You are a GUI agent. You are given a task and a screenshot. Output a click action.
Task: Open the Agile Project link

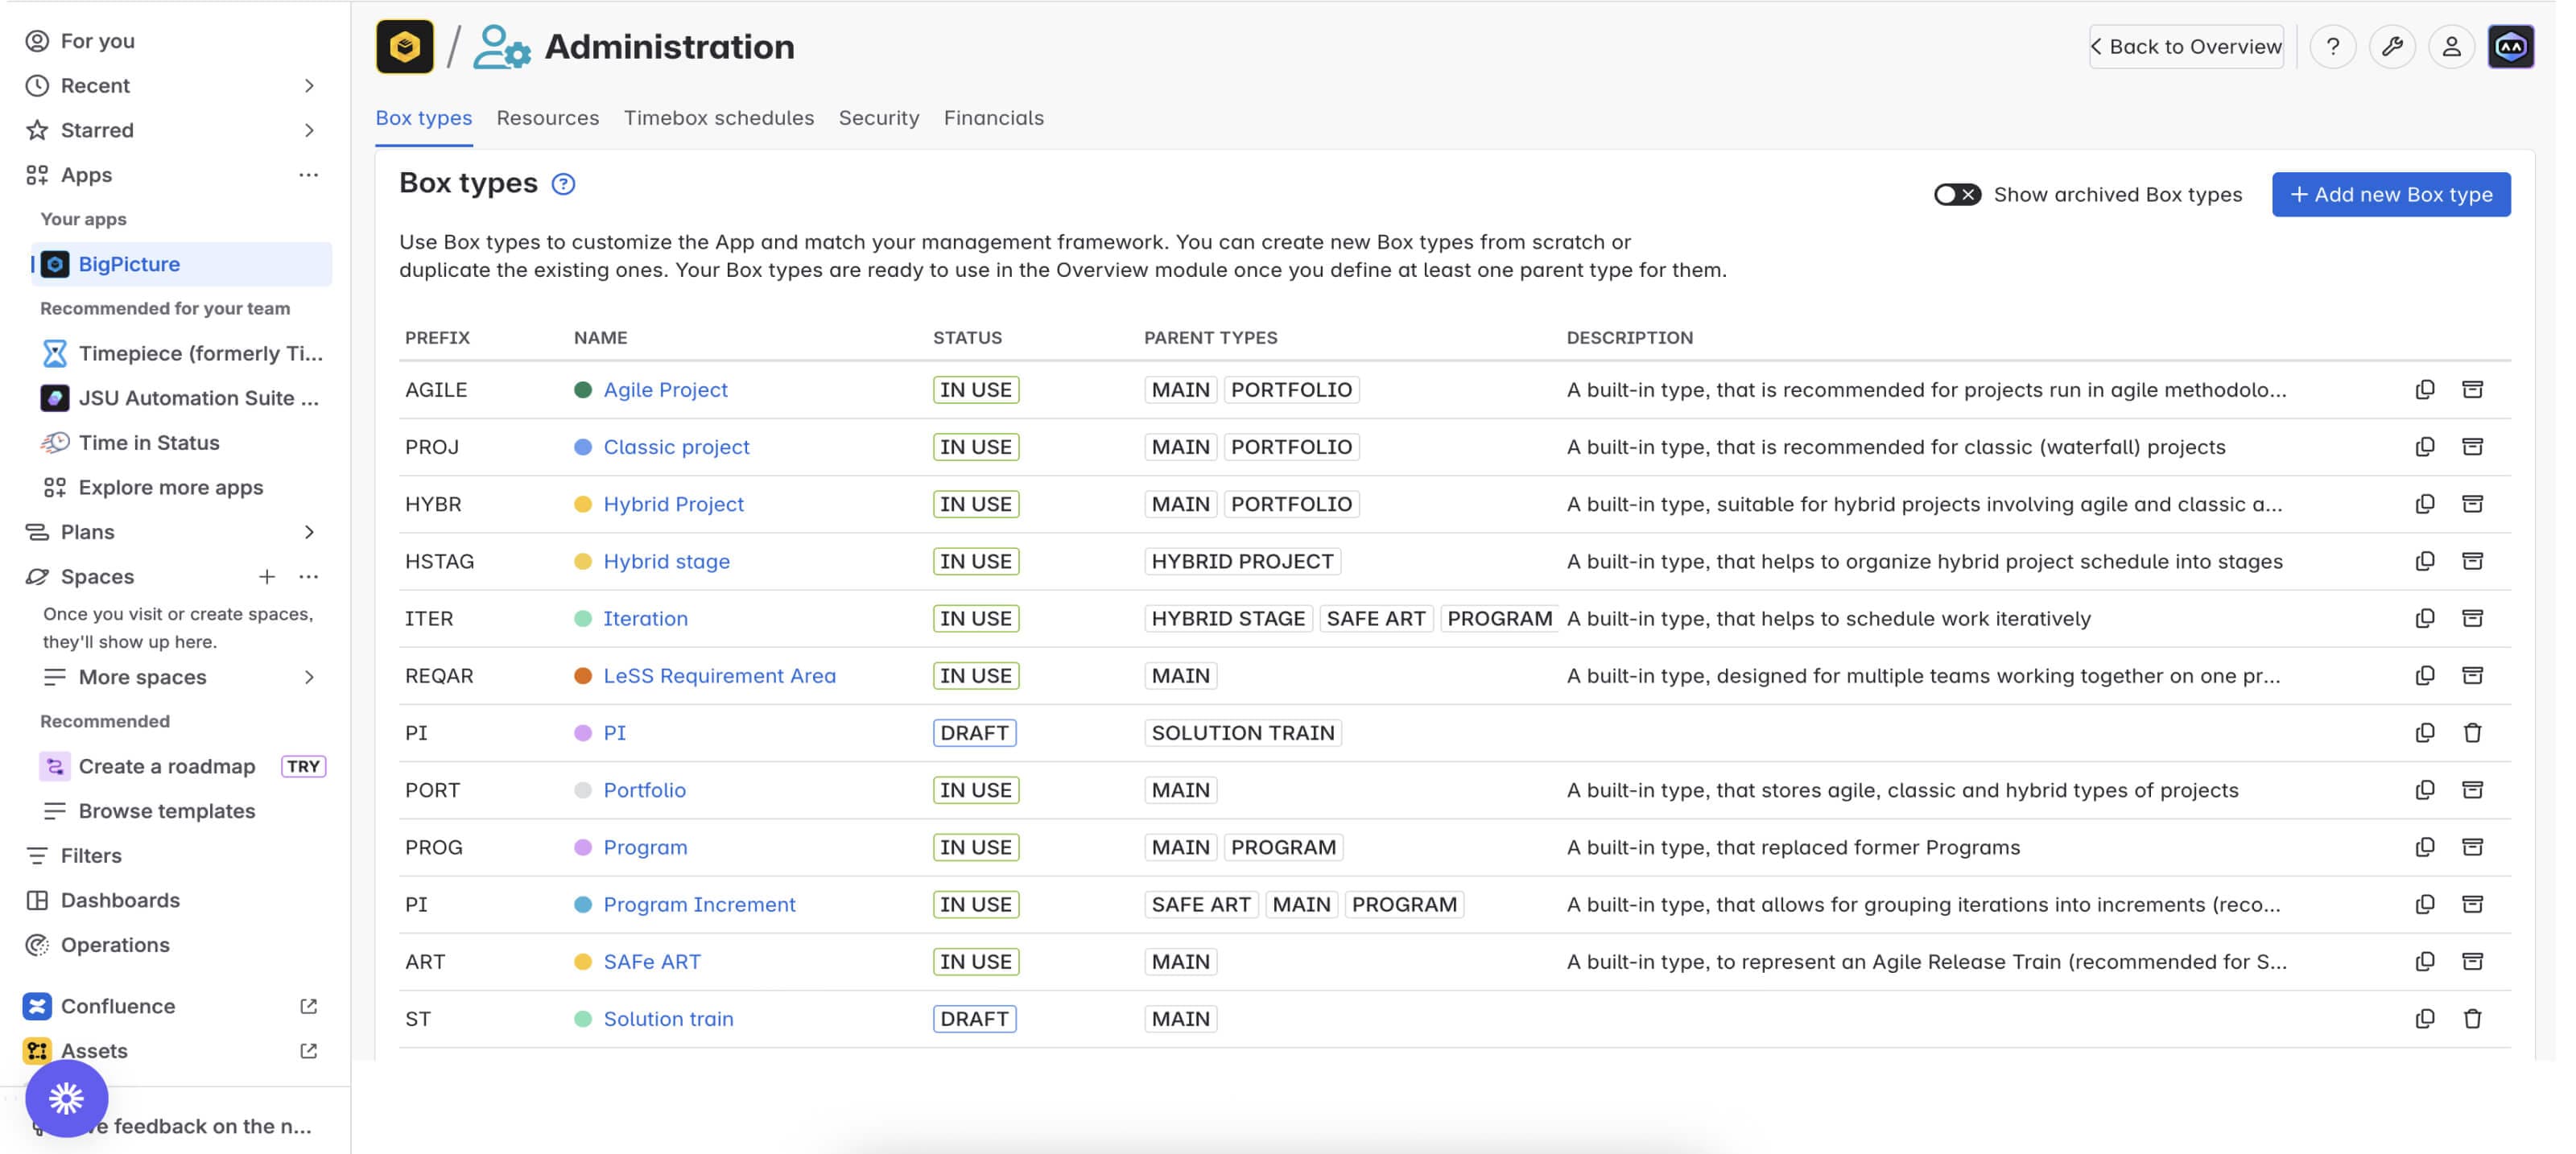[665, 390]
